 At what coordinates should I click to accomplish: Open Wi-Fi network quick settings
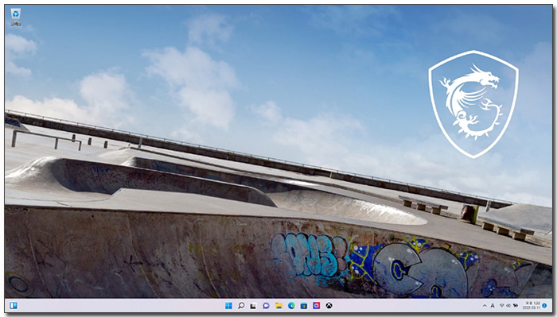click(501, 305)
